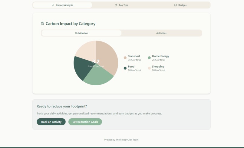
Task: Select the Distribution sub-tab
Action: 81,33
